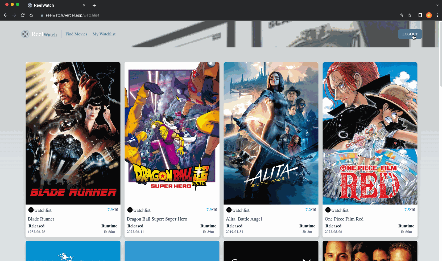The width and height of the screenshot is (442, 261).
Task: Click the runtime value 1h 55m
Action: pos(406,232)
